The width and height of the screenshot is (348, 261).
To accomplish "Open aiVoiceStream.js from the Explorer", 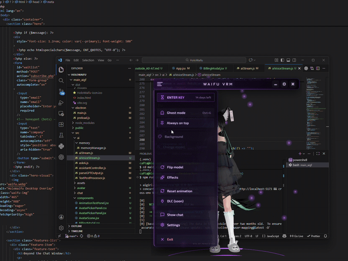I will tap(89, 157).
